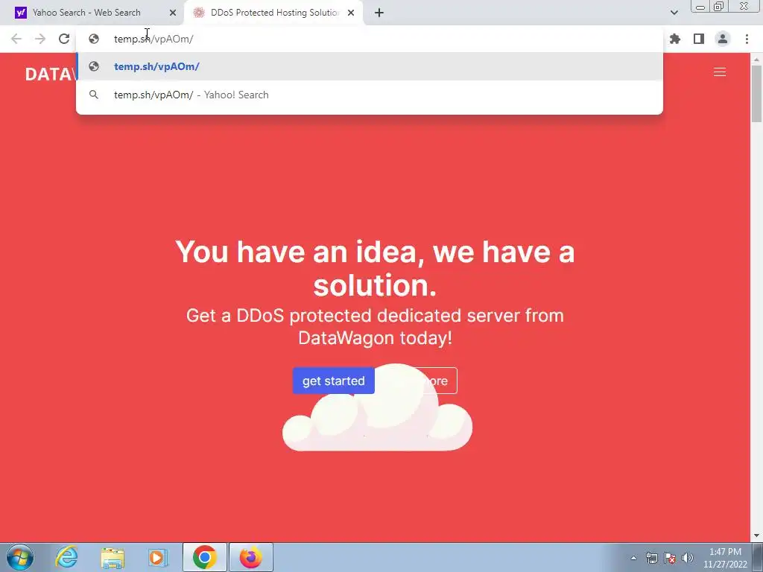The image size is (763, 572).
Task: Open the Windows Start menu
Action: (x=20, y=557)
